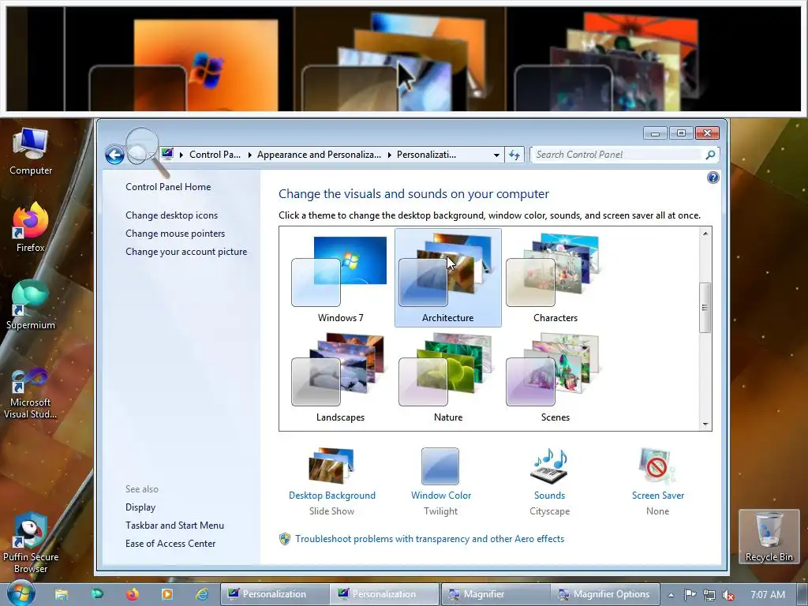The width and height of the screenshot is (808, 606).
Task: Open the blue Help question icon
Action: pyautogui.click(x=713, y=178)
